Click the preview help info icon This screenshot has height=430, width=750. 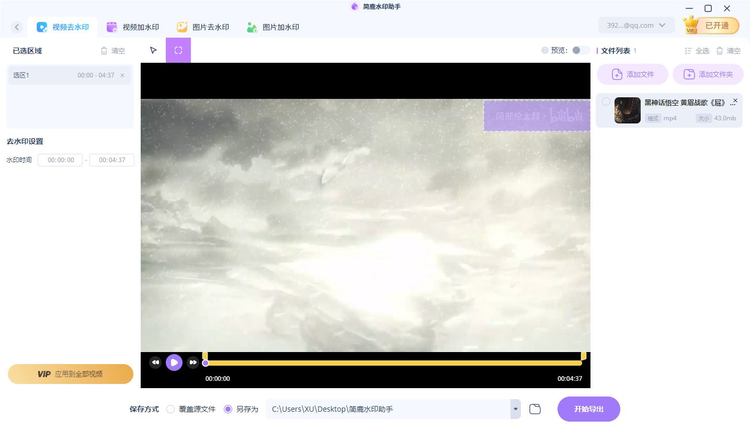tap(545, 50)
